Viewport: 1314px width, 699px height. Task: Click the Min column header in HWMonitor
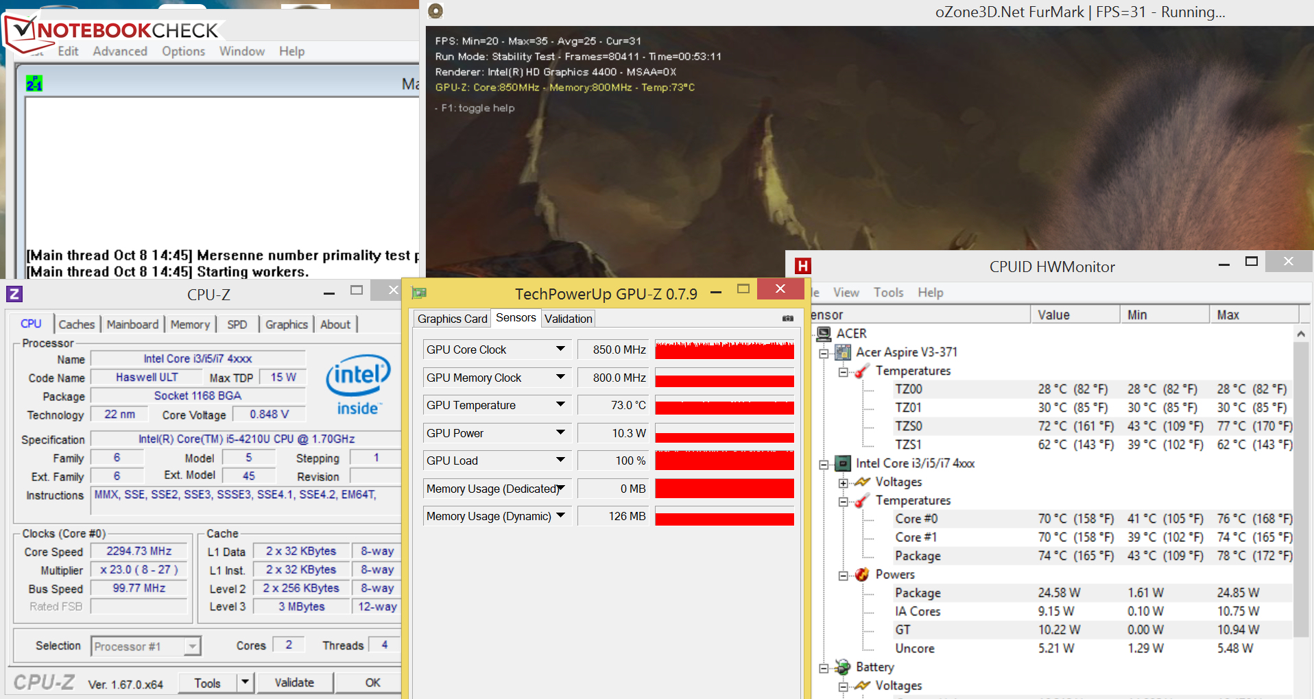point(1164,315)
